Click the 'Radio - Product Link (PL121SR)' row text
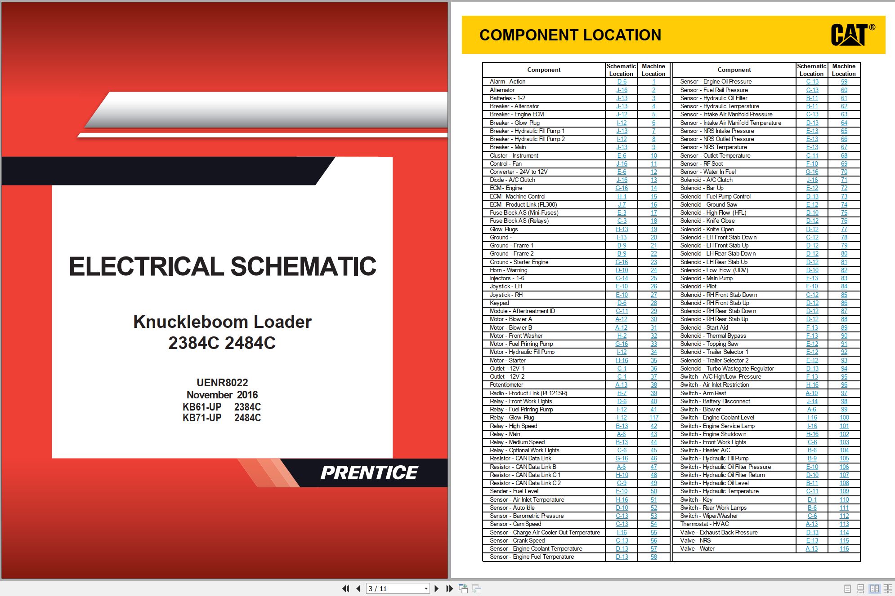 click(x=528, y=393)
